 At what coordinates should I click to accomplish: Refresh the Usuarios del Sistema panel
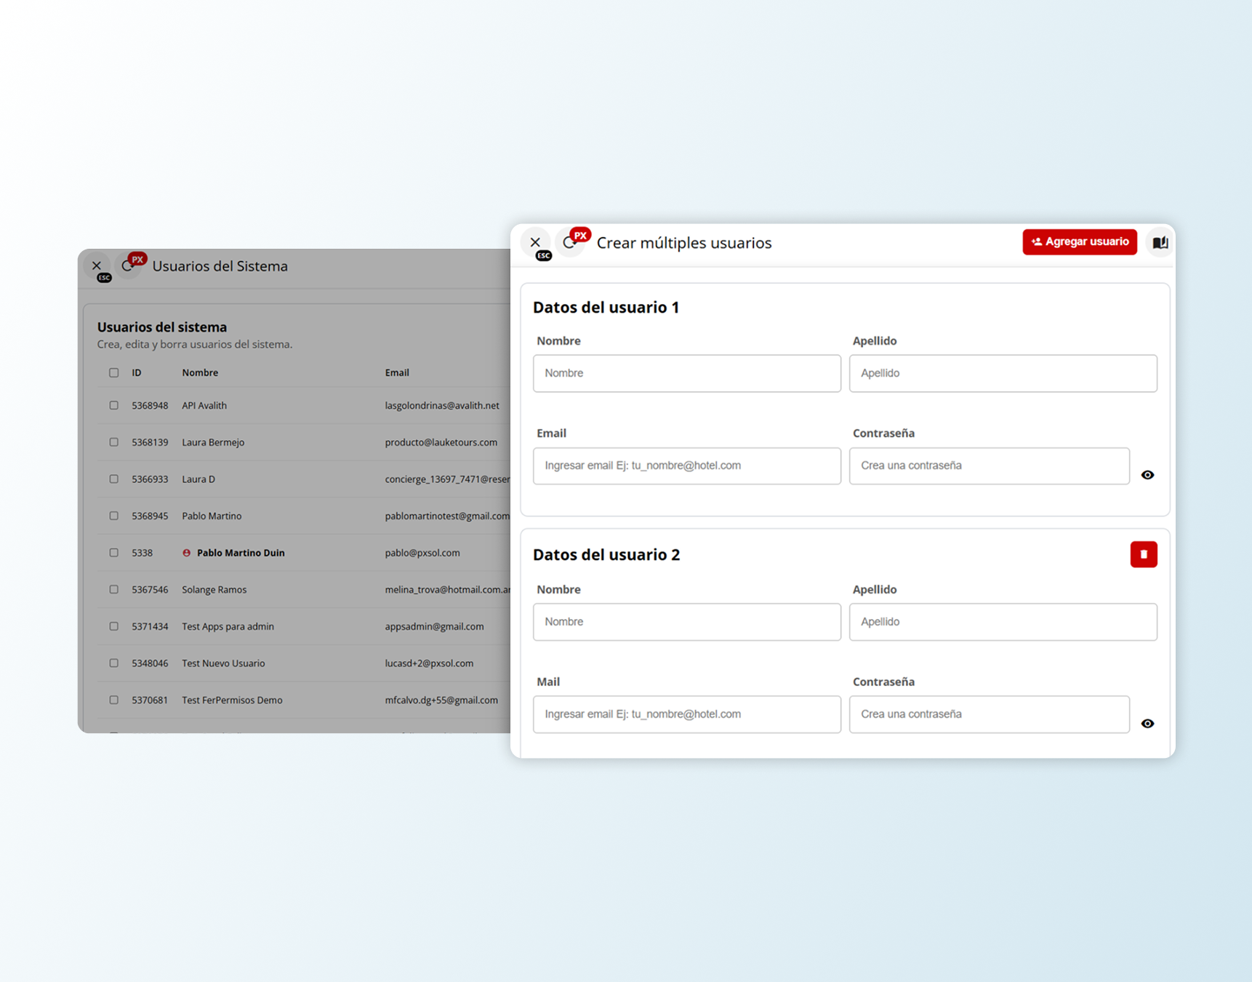click(x=128, y=266)
